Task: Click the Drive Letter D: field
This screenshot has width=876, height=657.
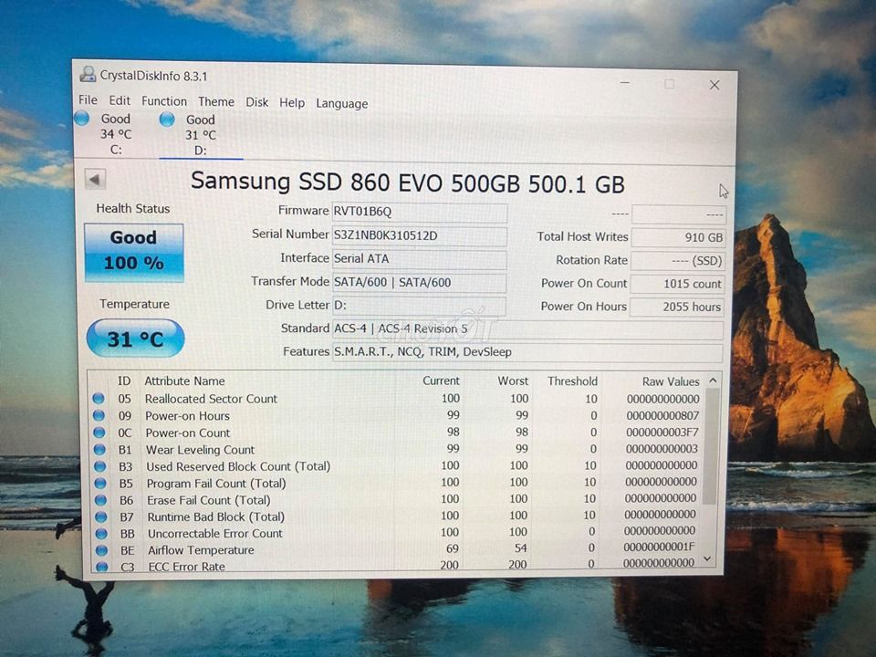Action: 420,306
